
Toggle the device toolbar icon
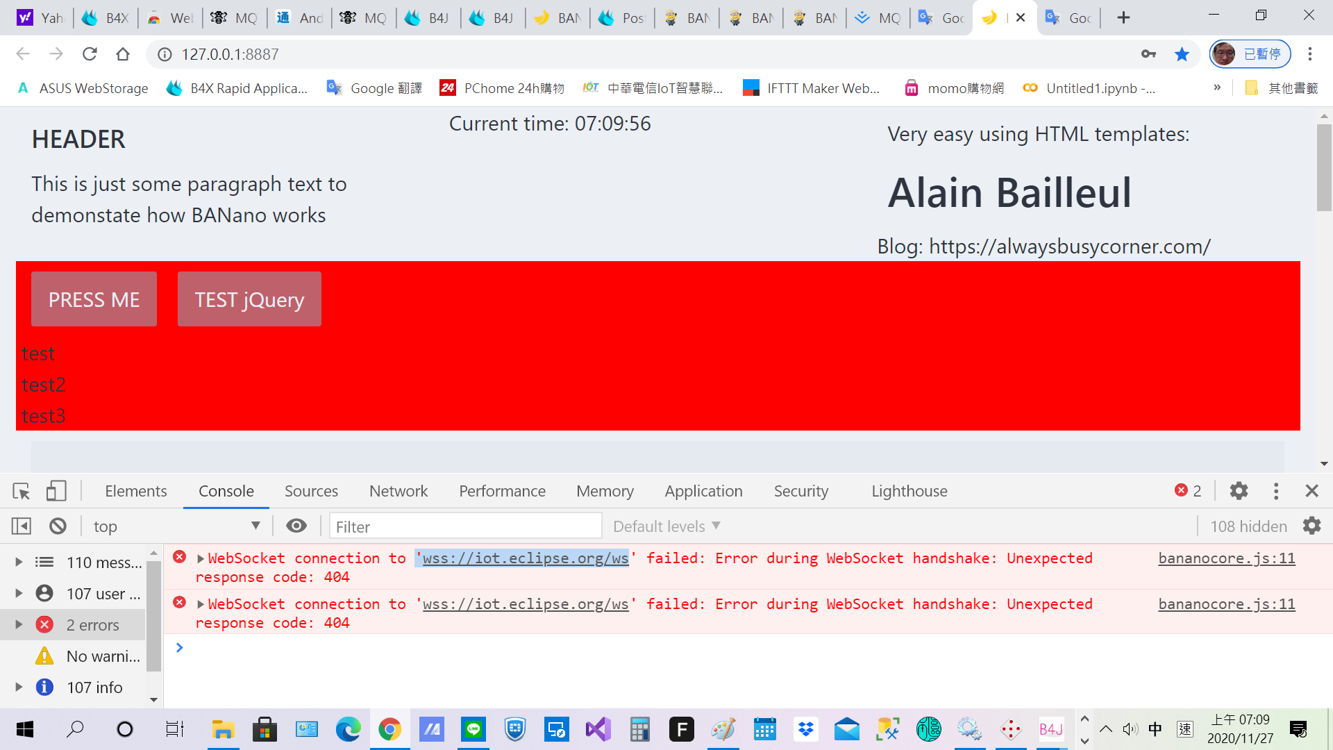56,492
